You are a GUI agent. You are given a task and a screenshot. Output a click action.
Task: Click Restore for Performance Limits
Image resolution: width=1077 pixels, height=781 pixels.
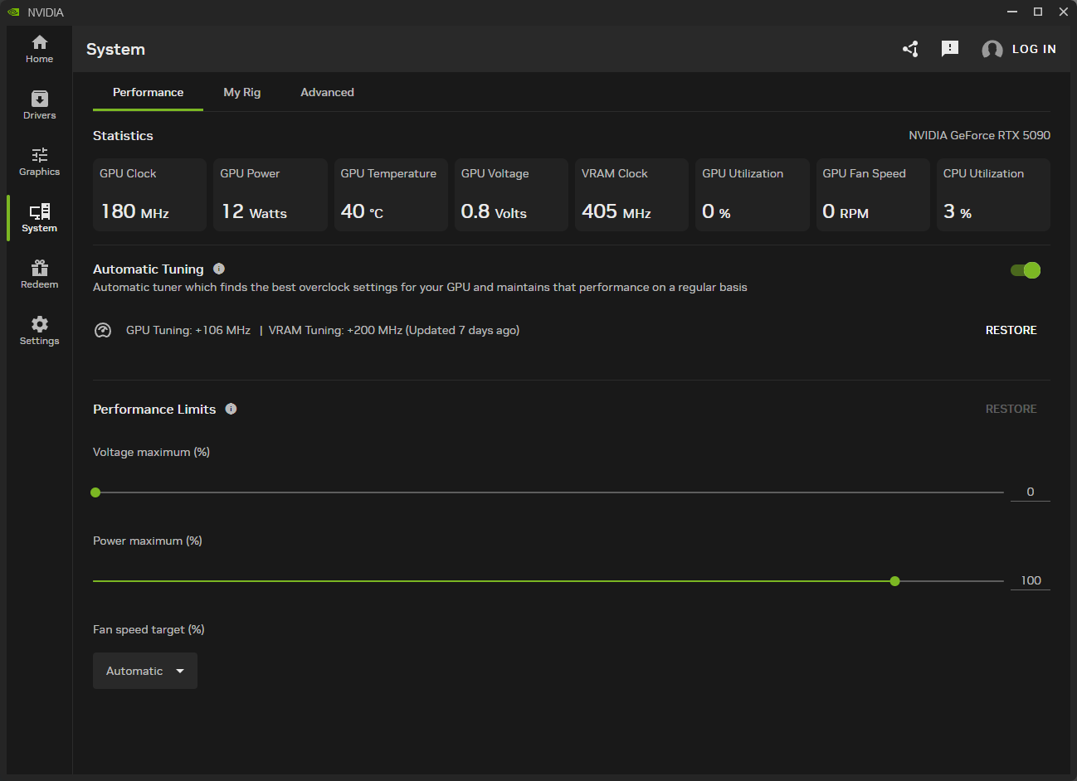click(x=1011, y=409)
